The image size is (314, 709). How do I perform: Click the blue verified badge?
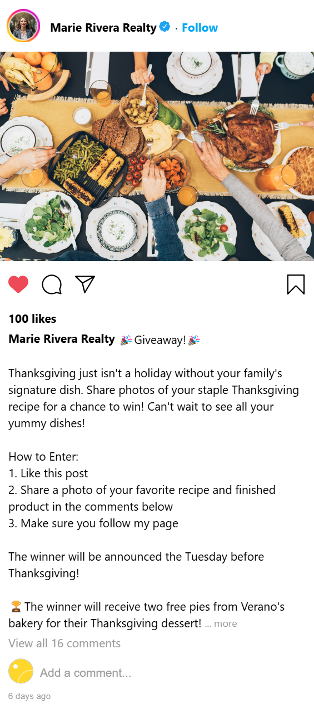point(165,27)
